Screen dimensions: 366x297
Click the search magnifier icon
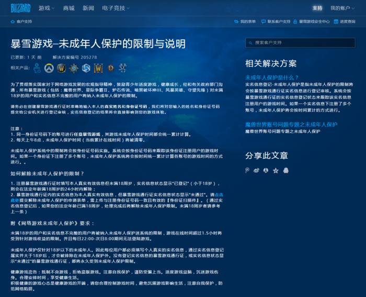click(x=250, y=43)
